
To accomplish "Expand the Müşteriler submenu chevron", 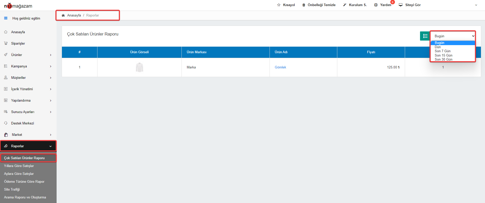I will [x=51, y=78].
